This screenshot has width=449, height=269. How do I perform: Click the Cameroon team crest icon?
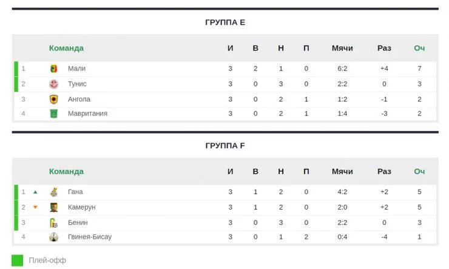[54, 207]
